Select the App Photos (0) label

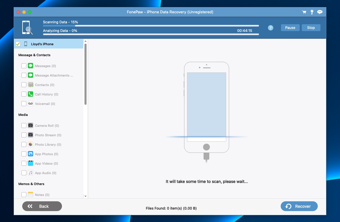click(x=47, y=154)
